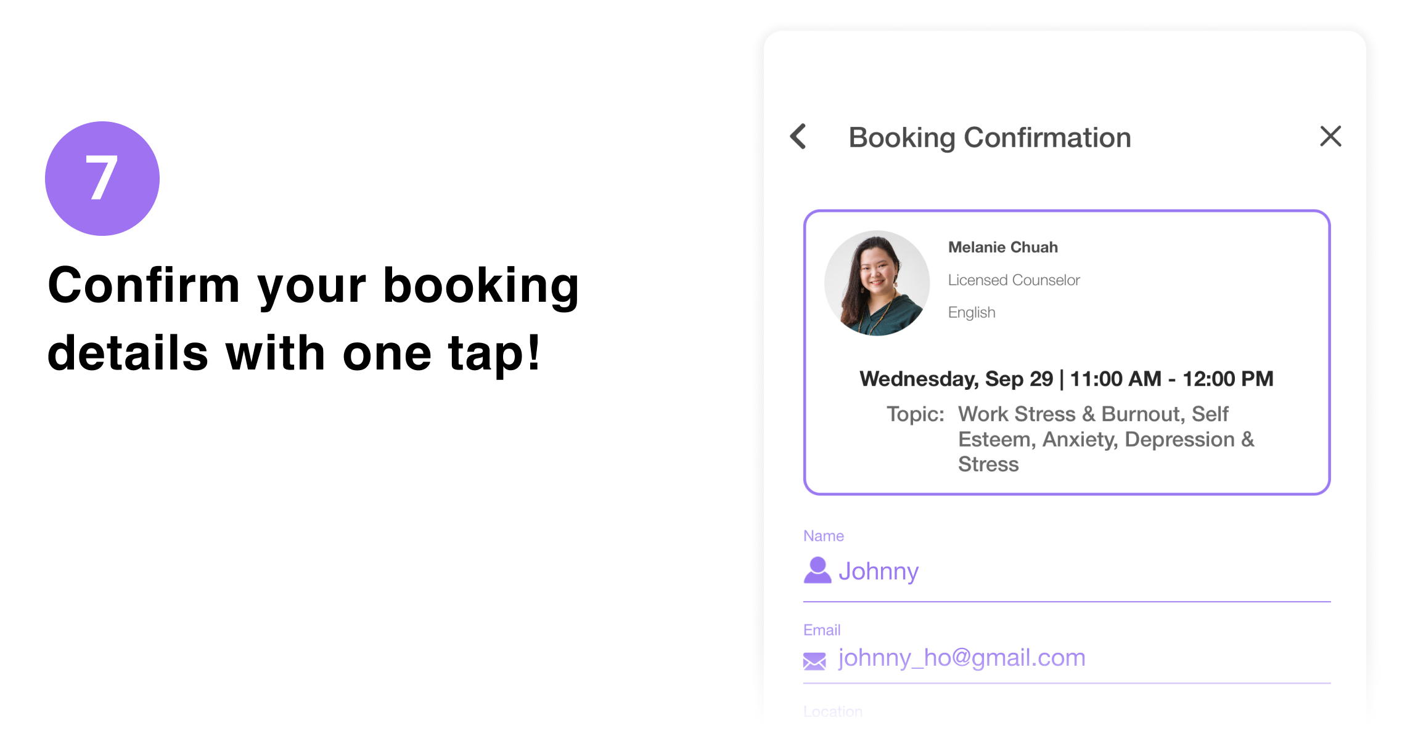Click the back chevron arrow

pyautogui.click(x=798, y=137)
